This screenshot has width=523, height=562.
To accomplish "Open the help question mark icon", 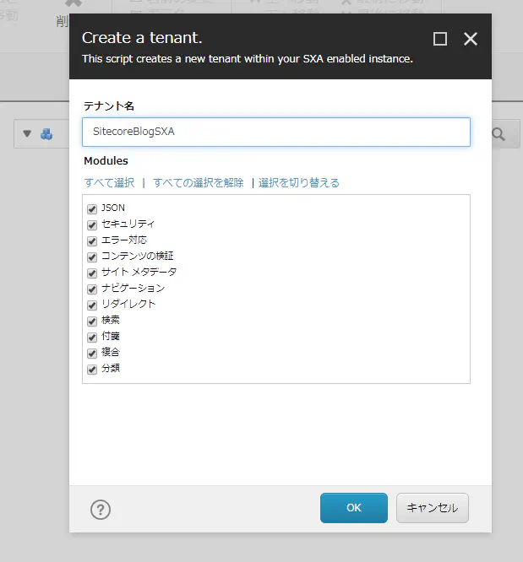I will [101, 510].
